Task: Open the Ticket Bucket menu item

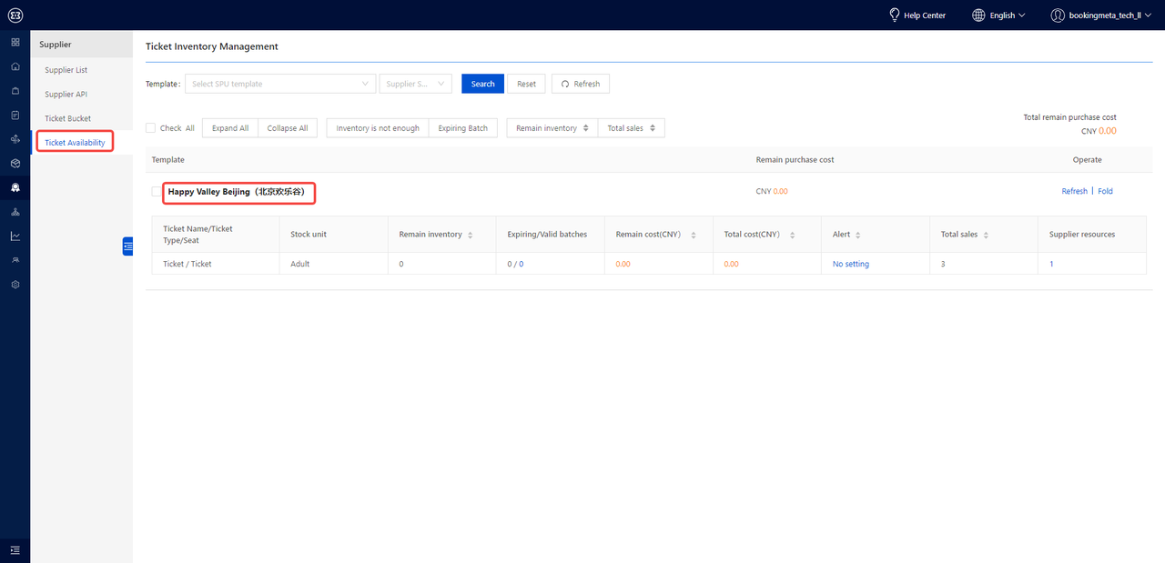Action: click(x=68, y=118)
